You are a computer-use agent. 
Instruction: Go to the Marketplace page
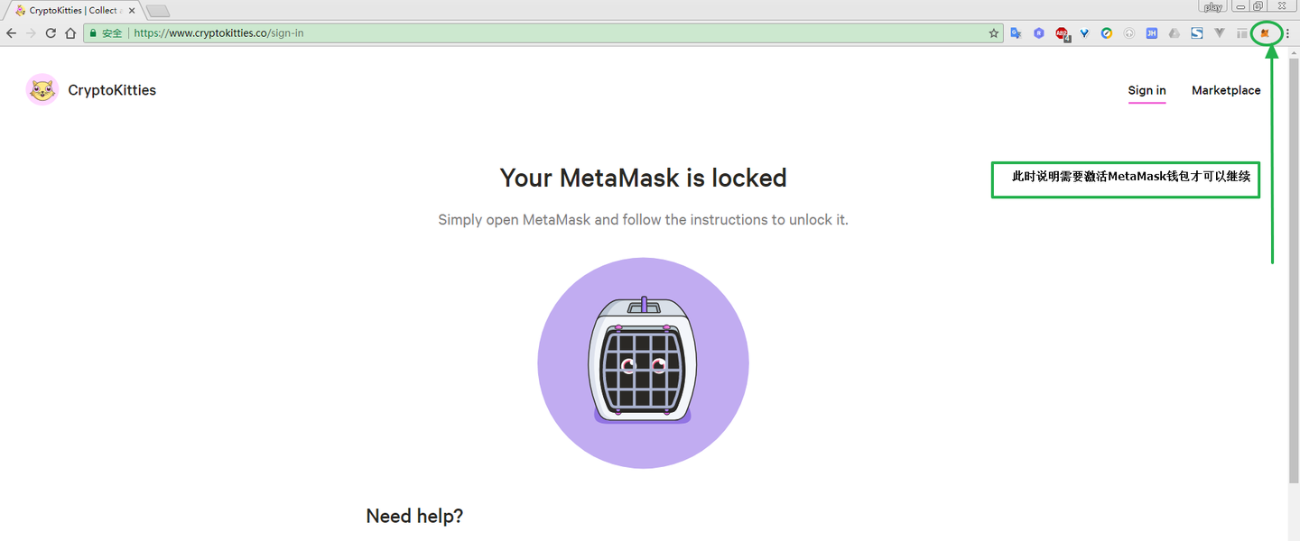click(1226, 90)
